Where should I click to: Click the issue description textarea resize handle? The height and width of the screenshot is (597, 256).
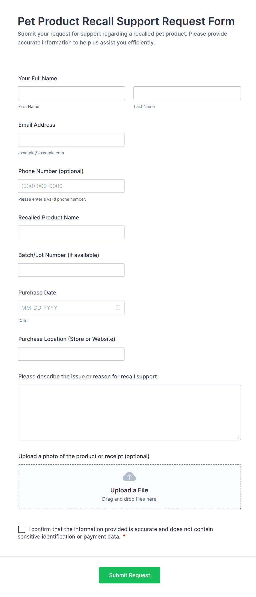(x=238, y=437)
